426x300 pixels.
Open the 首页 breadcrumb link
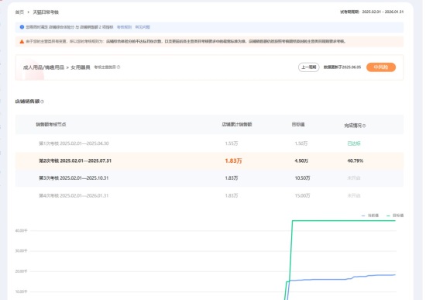19,12
